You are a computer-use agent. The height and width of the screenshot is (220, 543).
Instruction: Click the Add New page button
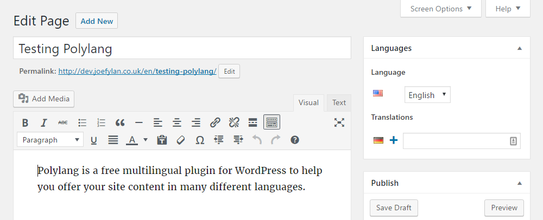(97, 21)
